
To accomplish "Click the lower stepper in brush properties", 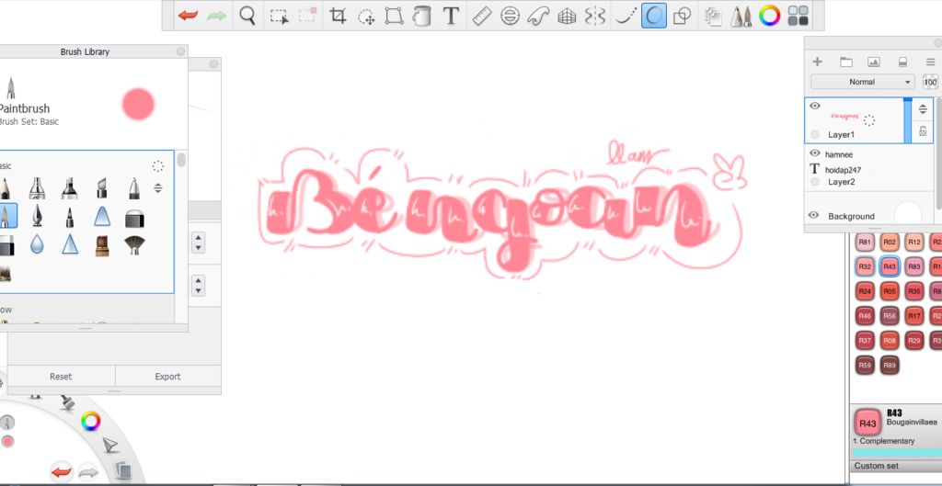I will (199, 285).
